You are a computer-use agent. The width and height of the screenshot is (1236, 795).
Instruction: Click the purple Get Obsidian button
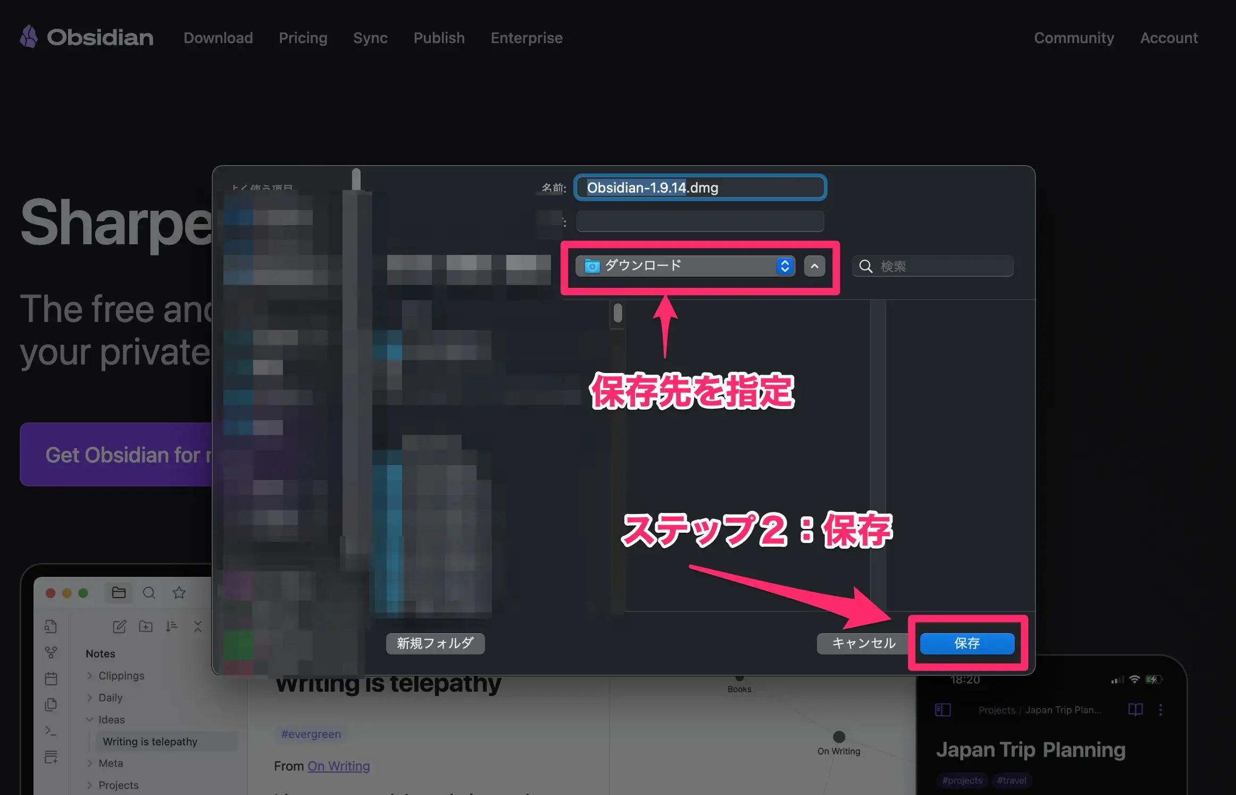pyautogui.click(x=116, y=454)
